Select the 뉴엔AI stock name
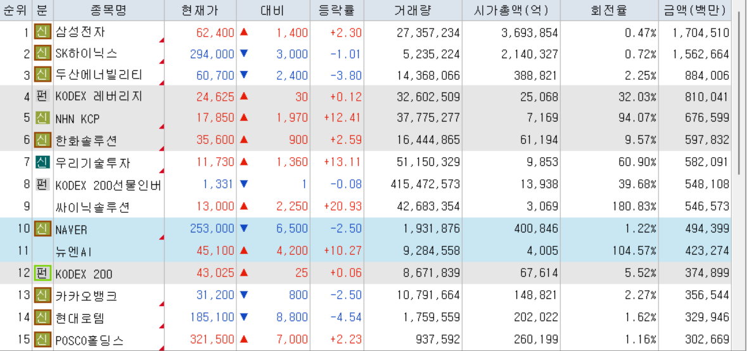Image resolution: width=747 pixels, height=351 pixels. click(x=73, y=252)
